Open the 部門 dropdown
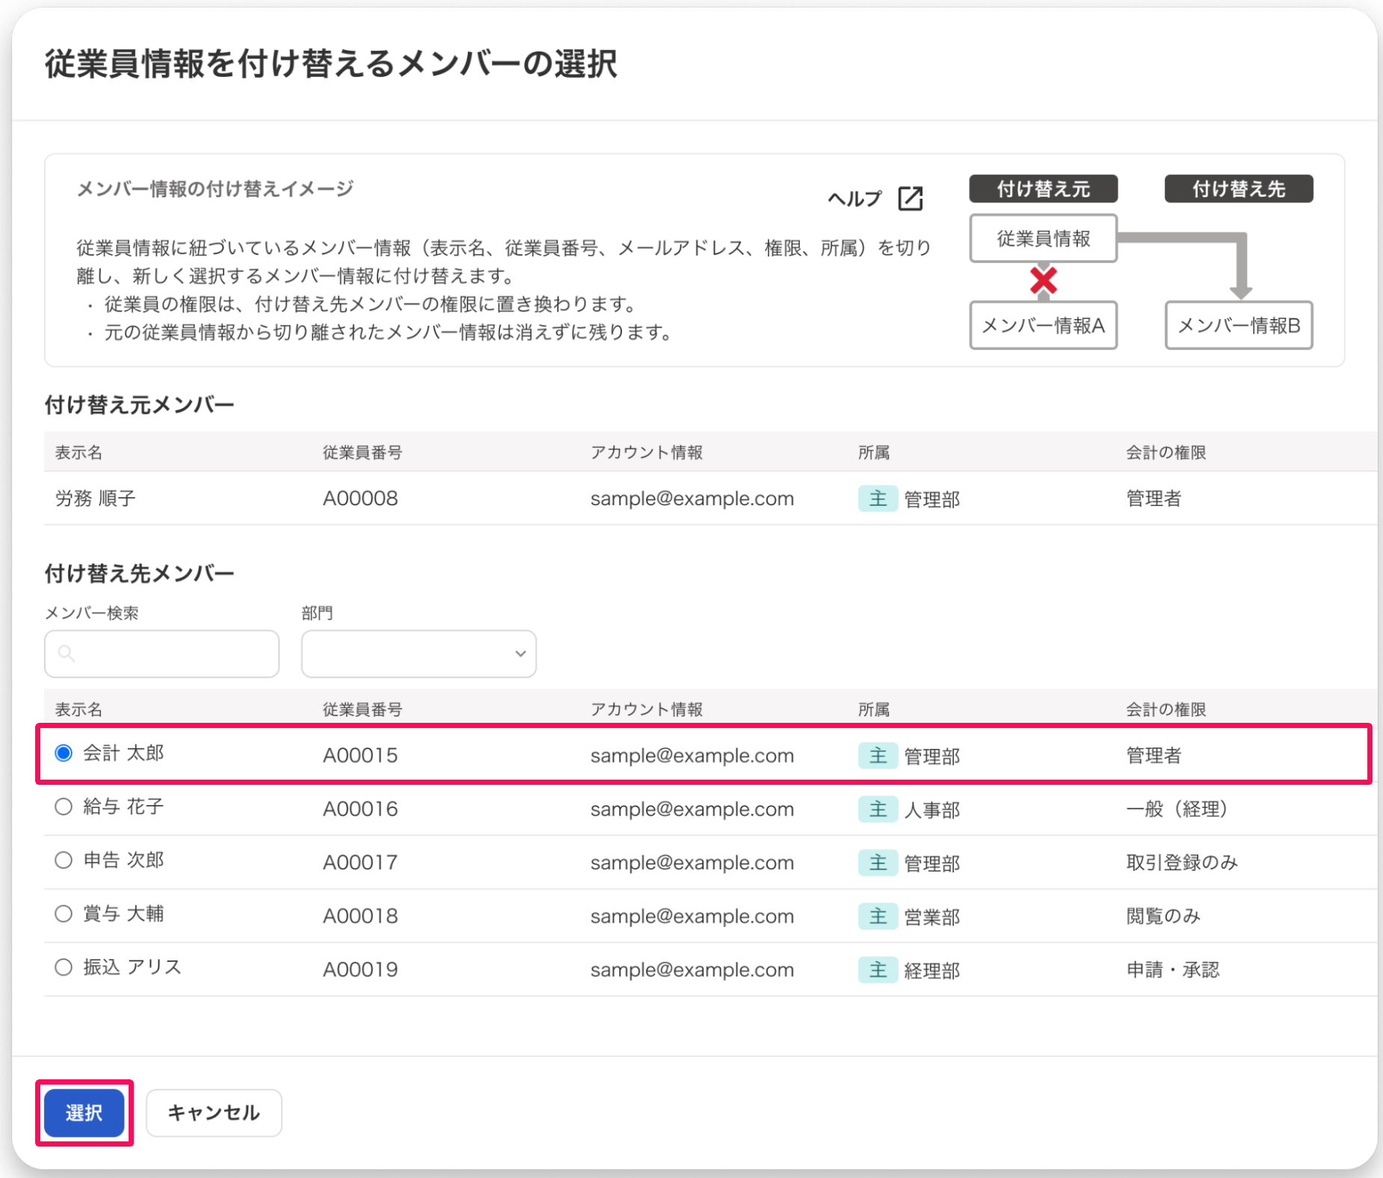This screenshot has width=1383, height=1178. 419,654
